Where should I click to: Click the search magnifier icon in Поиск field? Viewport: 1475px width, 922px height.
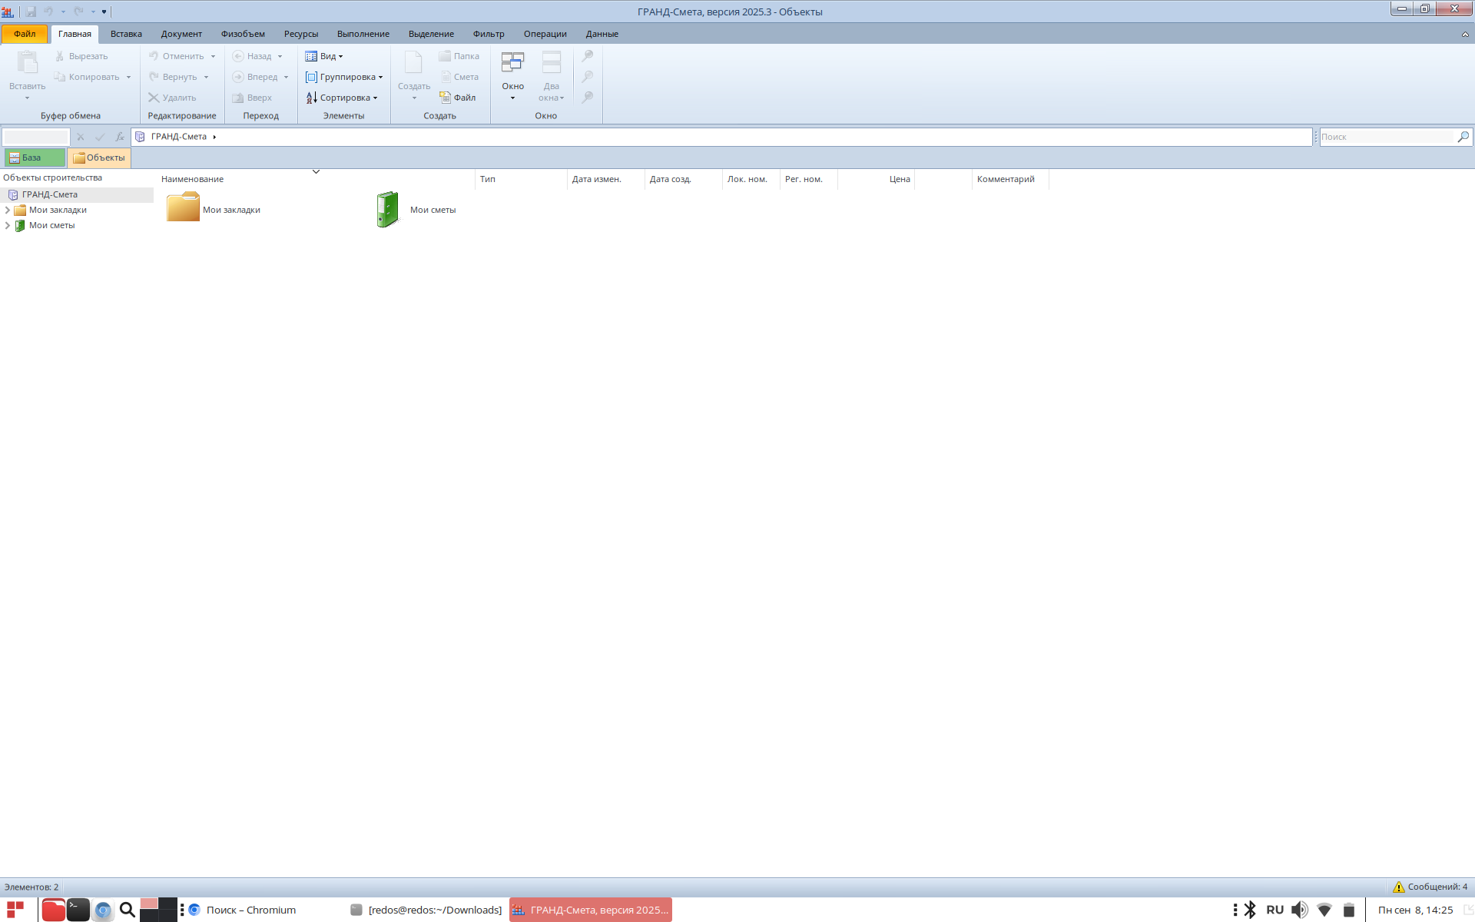click(x=1463, y=137)
